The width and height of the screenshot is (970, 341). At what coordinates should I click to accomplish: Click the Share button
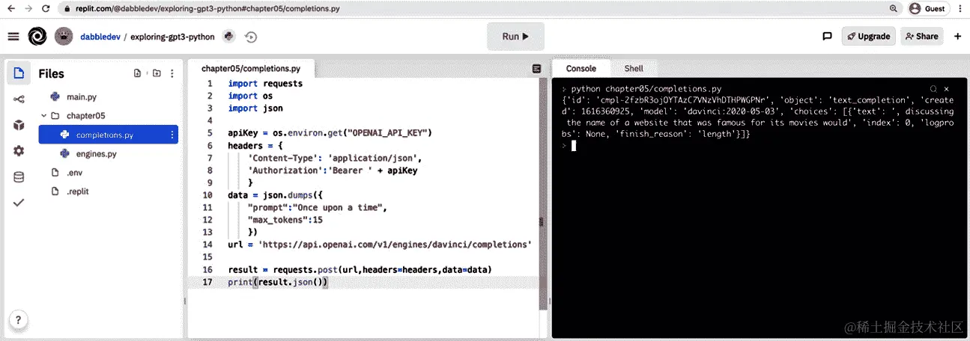point(921,36)
